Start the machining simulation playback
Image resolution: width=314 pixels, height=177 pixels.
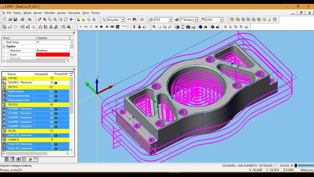[x=101, y=27]
